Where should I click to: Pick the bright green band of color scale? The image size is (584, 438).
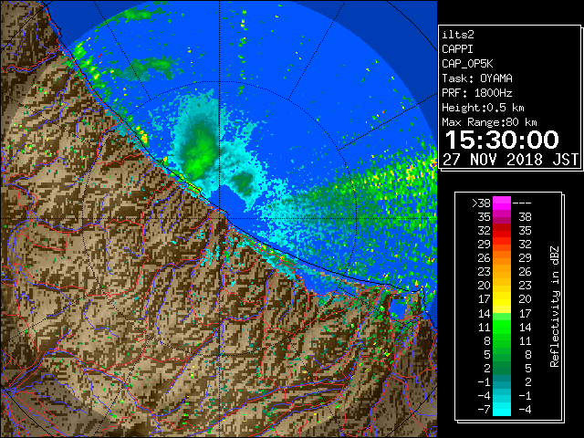tap(502, 327)
